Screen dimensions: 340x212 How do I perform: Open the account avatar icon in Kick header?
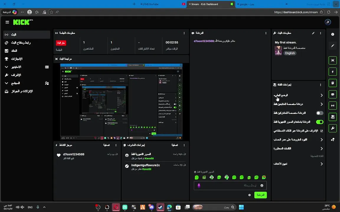pyautogui.click(x=328, y=22)
